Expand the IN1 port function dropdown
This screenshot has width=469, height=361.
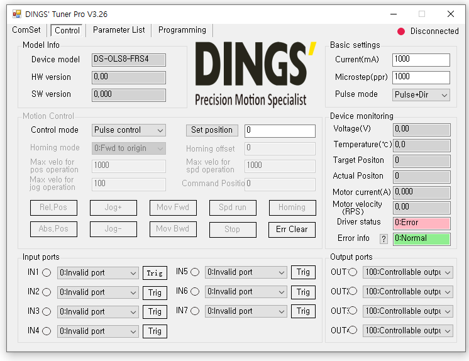[98, 273]
